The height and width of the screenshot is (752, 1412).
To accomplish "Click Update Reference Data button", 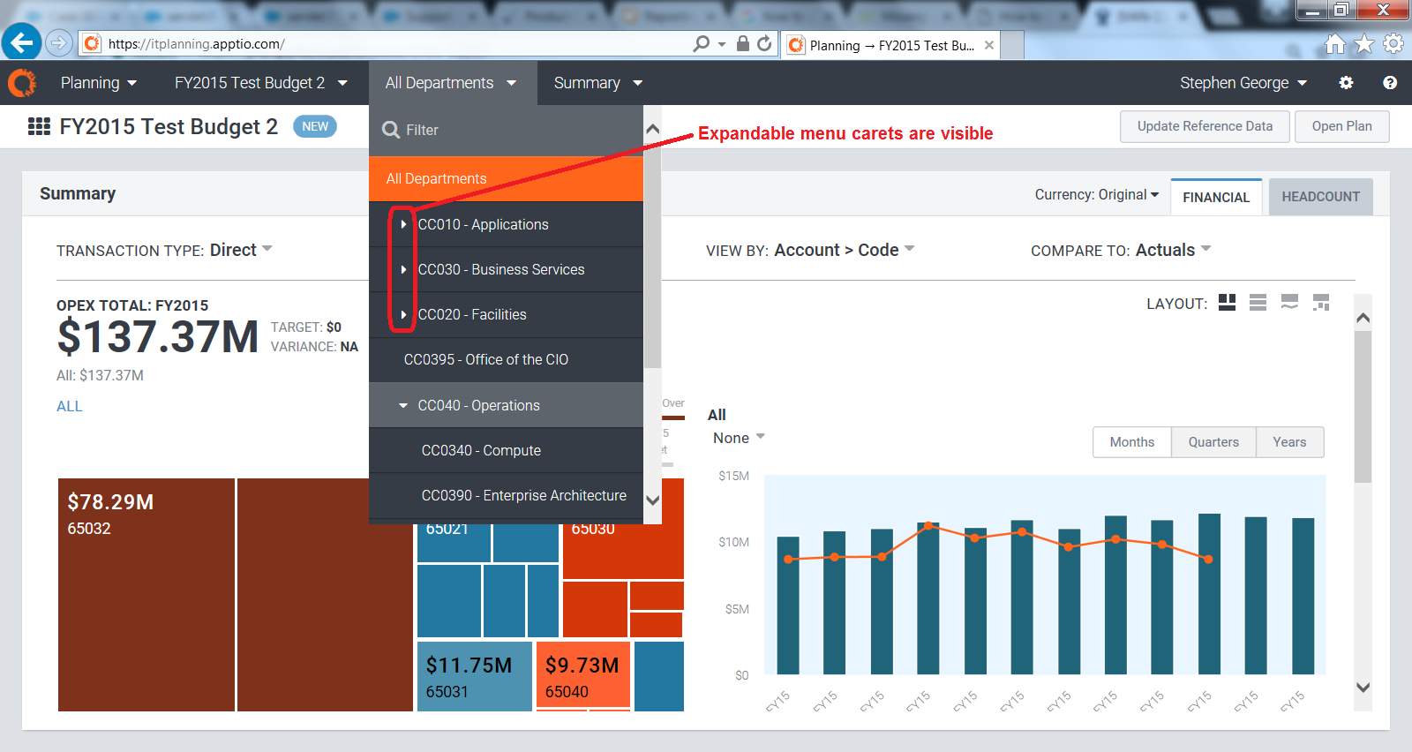I will click(1205, 126).
